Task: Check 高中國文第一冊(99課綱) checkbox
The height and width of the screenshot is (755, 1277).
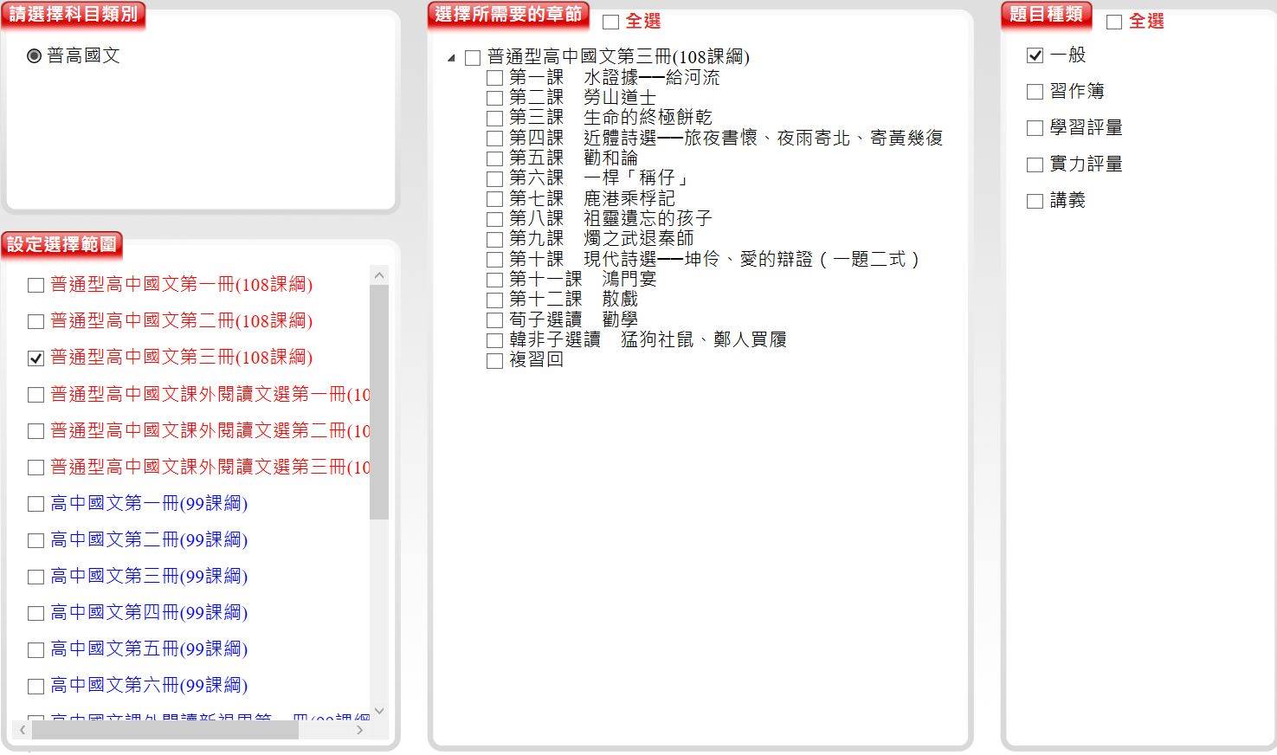Action: click(35, 504)
